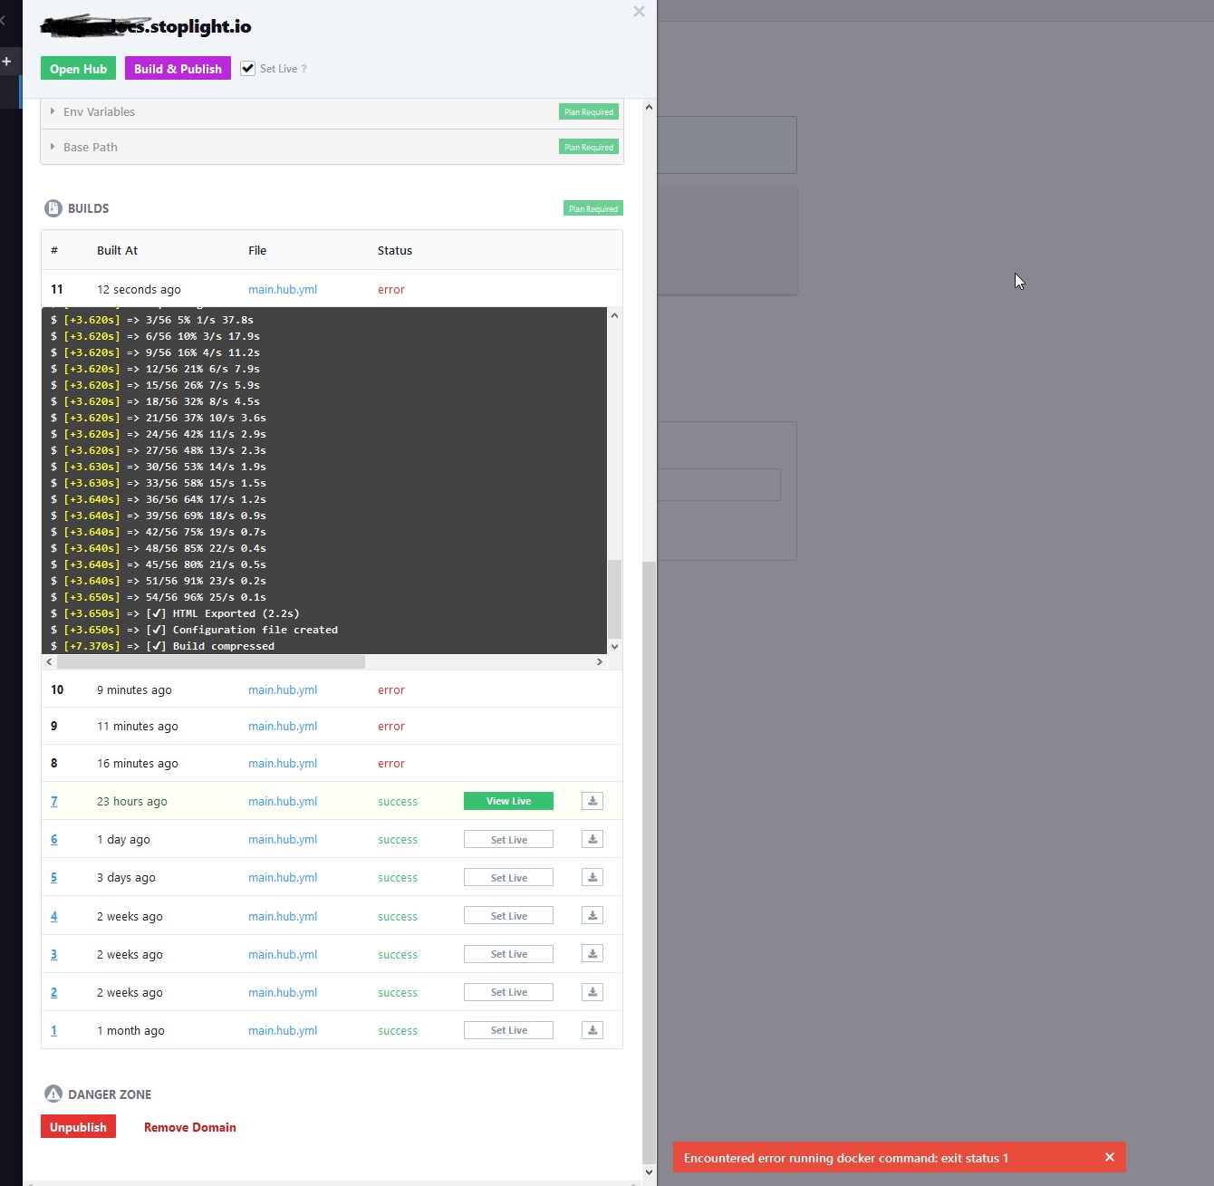Image resolution: width=1214 pixels, height=1186 pixels.
Task: Click the Danger Zone warning icon
Action: [x=53, y=1094]
